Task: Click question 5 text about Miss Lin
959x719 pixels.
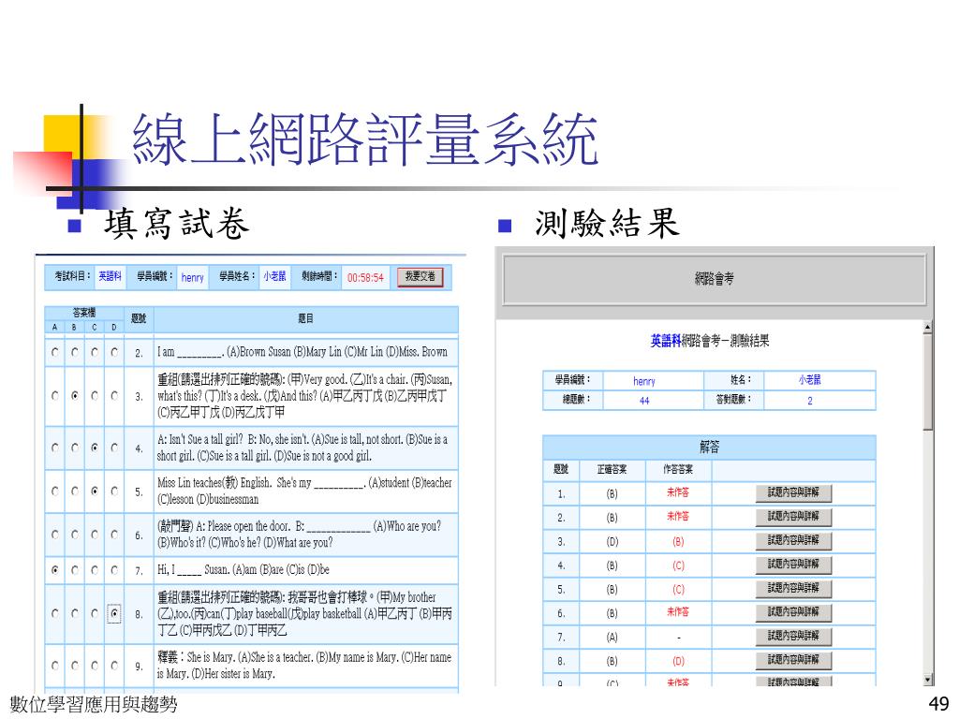Action: click(304, 491)
